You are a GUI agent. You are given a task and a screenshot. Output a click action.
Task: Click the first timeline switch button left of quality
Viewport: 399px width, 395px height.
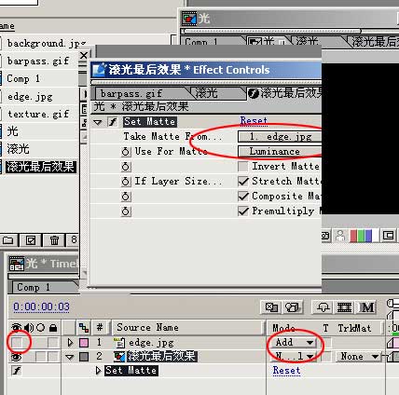coord(271,307)
